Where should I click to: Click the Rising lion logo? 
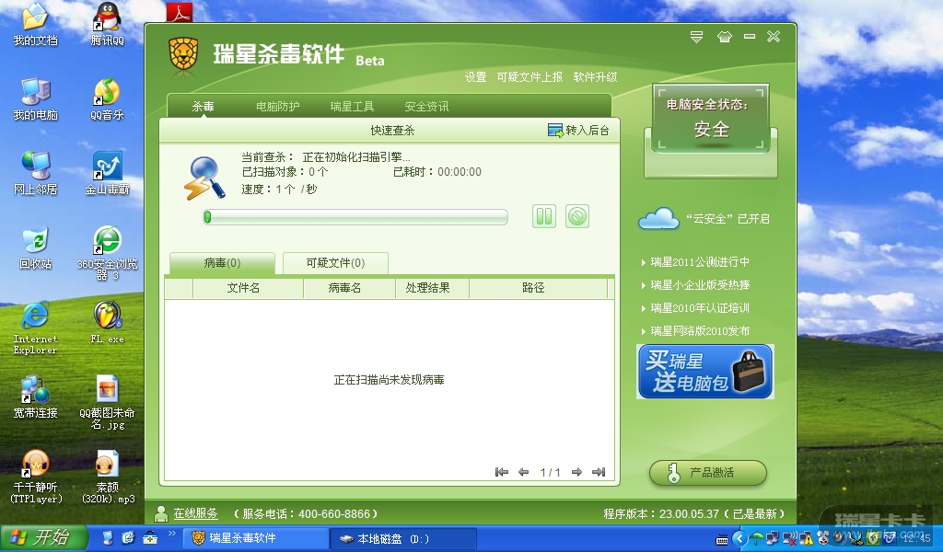183,56
